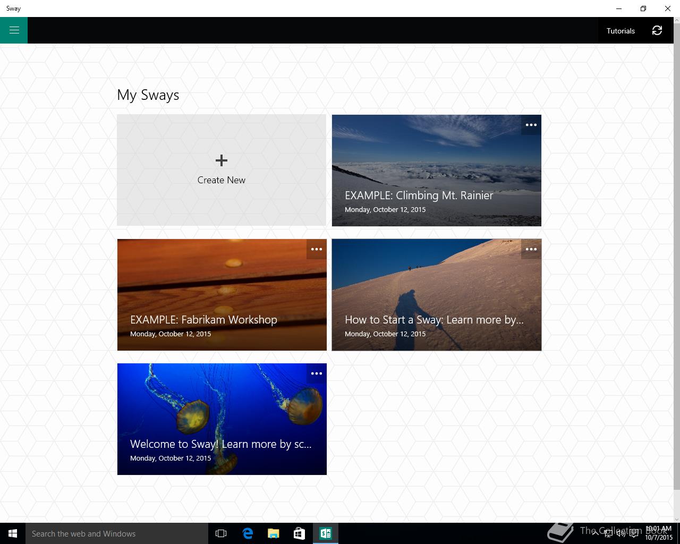The width and height of the screenshot is (680, 544).
Task: Open options for How to Start a Sway
Action: [x=531, y=249]
